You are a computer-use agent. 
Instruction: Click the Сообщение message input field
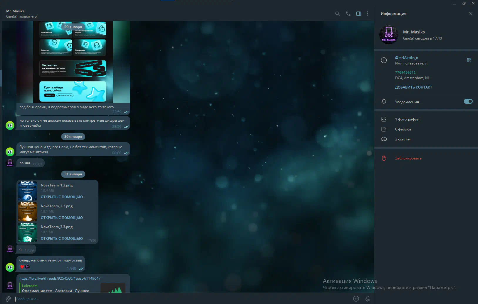(x=176, y=299)
